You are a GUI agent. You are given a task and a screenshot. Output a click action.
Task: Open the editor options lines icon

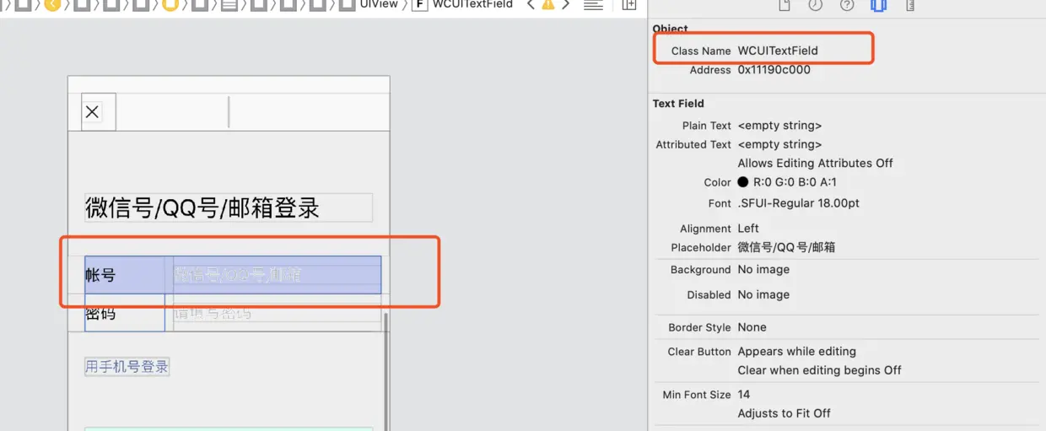593,5
